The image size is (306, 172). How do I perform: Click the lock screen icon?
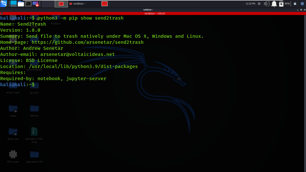pos(295,4)
